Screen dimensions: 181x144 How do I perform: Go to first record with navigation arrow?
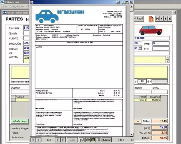tap(157, 19)
